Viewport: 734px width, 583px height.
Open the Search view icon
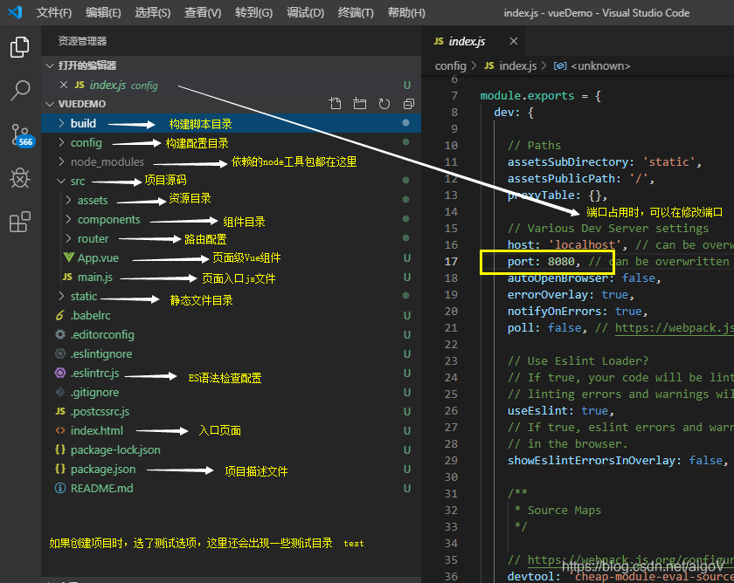click(x=19, y=90)
